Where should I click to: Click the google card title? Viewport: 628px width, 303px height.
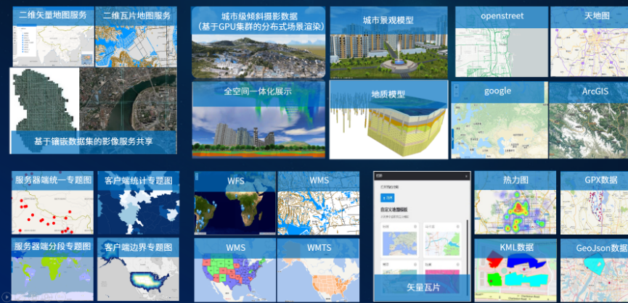click(x=498, y=91)
